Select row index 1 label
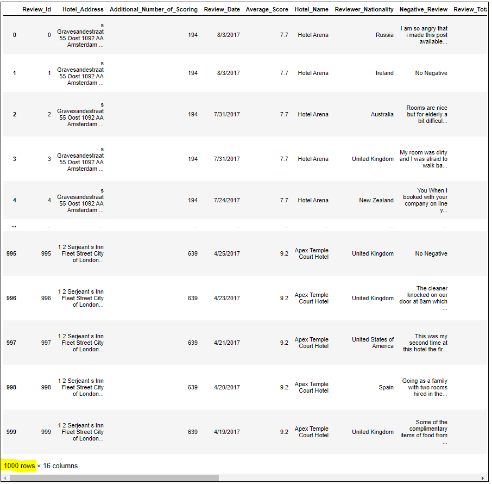The width and height of the screenshot is (492, 484). pos(15,73)
